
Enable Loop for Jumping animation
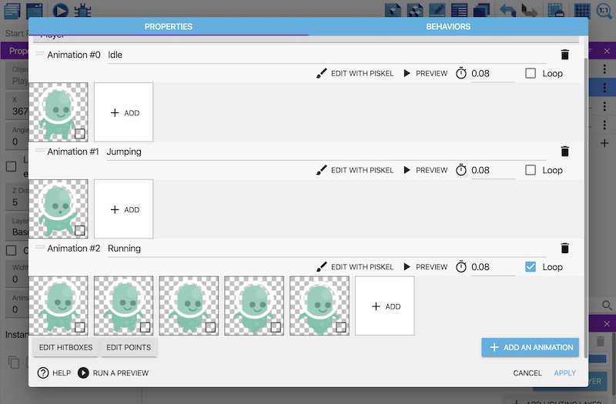coord(531,170)
